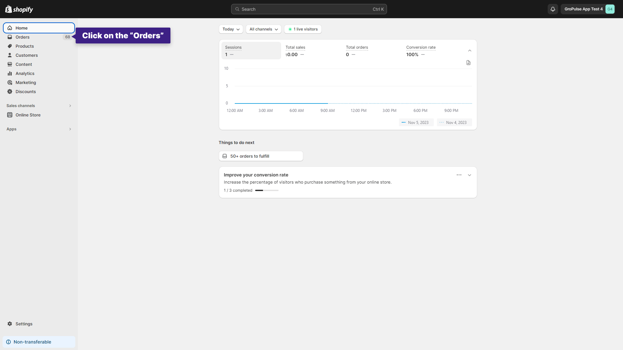The width and height of the screenshot is (623, 350).
Task: Click the Analytics bar chart icon
Action: tap(10, 73)
